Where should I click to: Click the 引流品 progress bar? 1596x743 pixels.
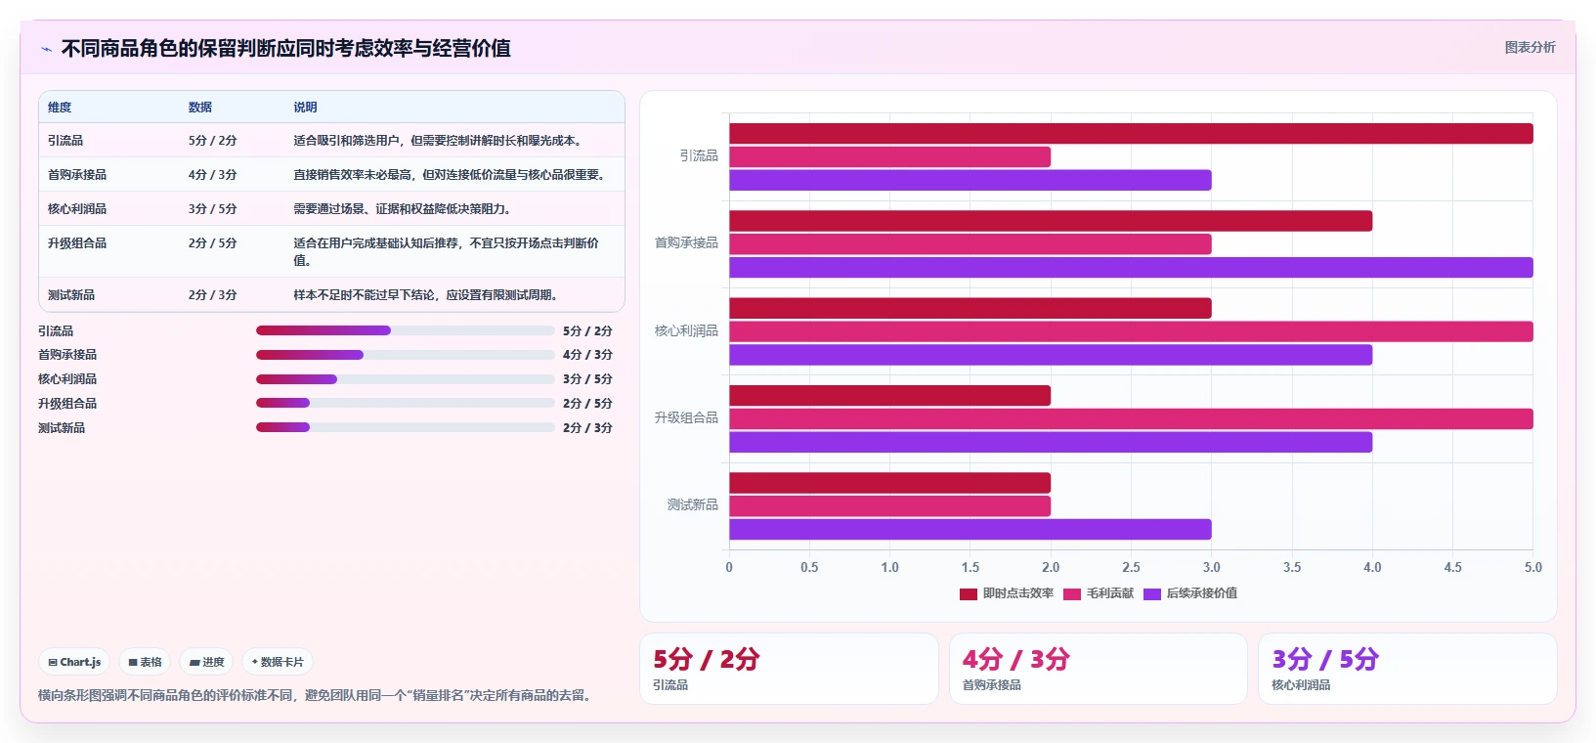click(406, 330)
